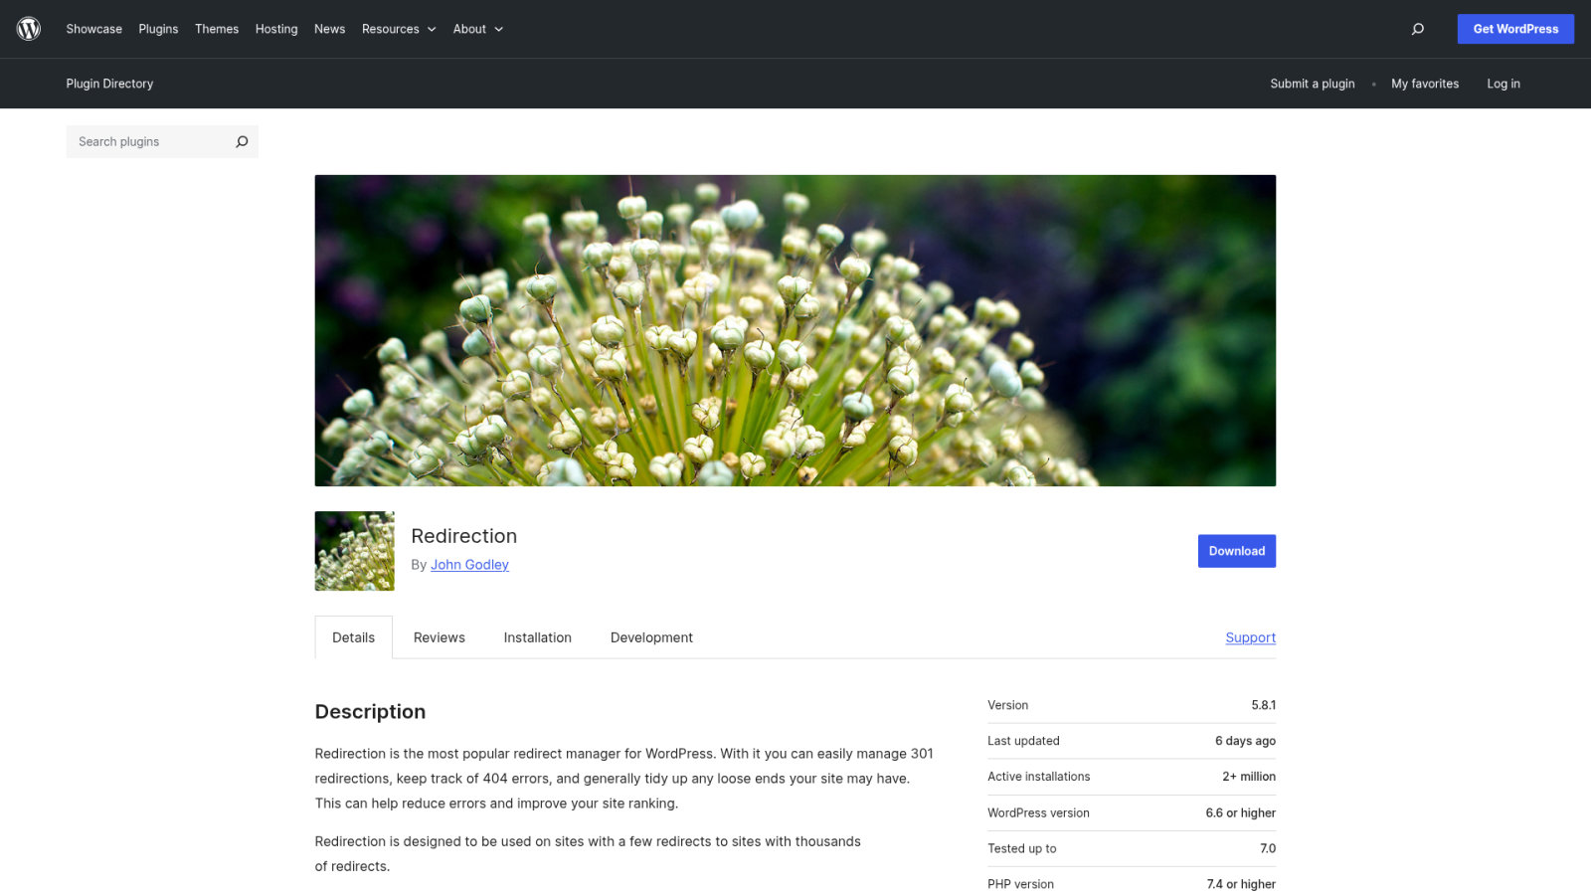The height and width of the screenshot is (895, 1591).
Task: Click '7.4 or higher' PHP version
Action: [x=1241, y=884]
